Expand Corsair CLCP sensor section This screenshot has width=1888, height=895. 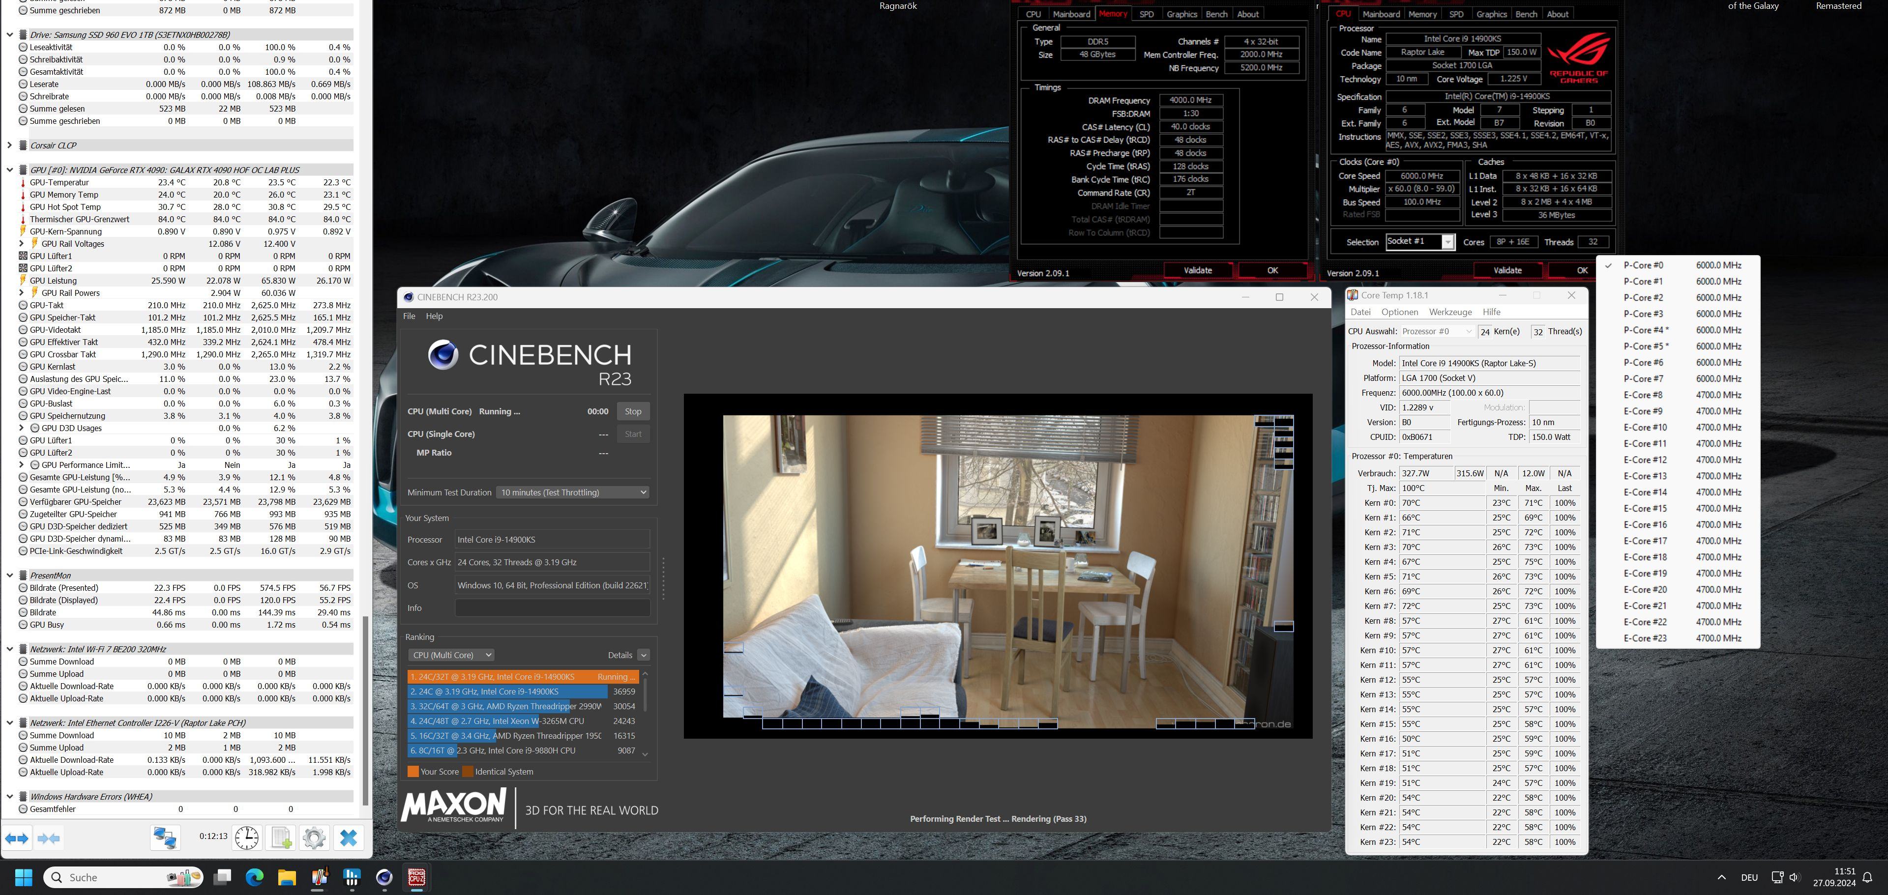[9, 145]
